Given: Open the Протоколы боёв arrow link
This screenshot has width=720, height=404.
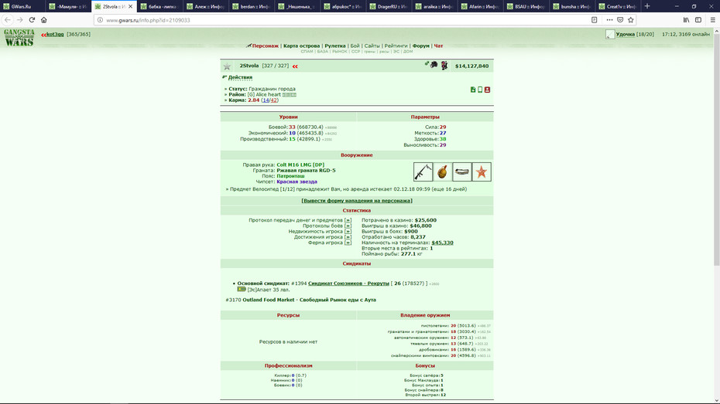Looking at the screenshot, I should 348,226.
